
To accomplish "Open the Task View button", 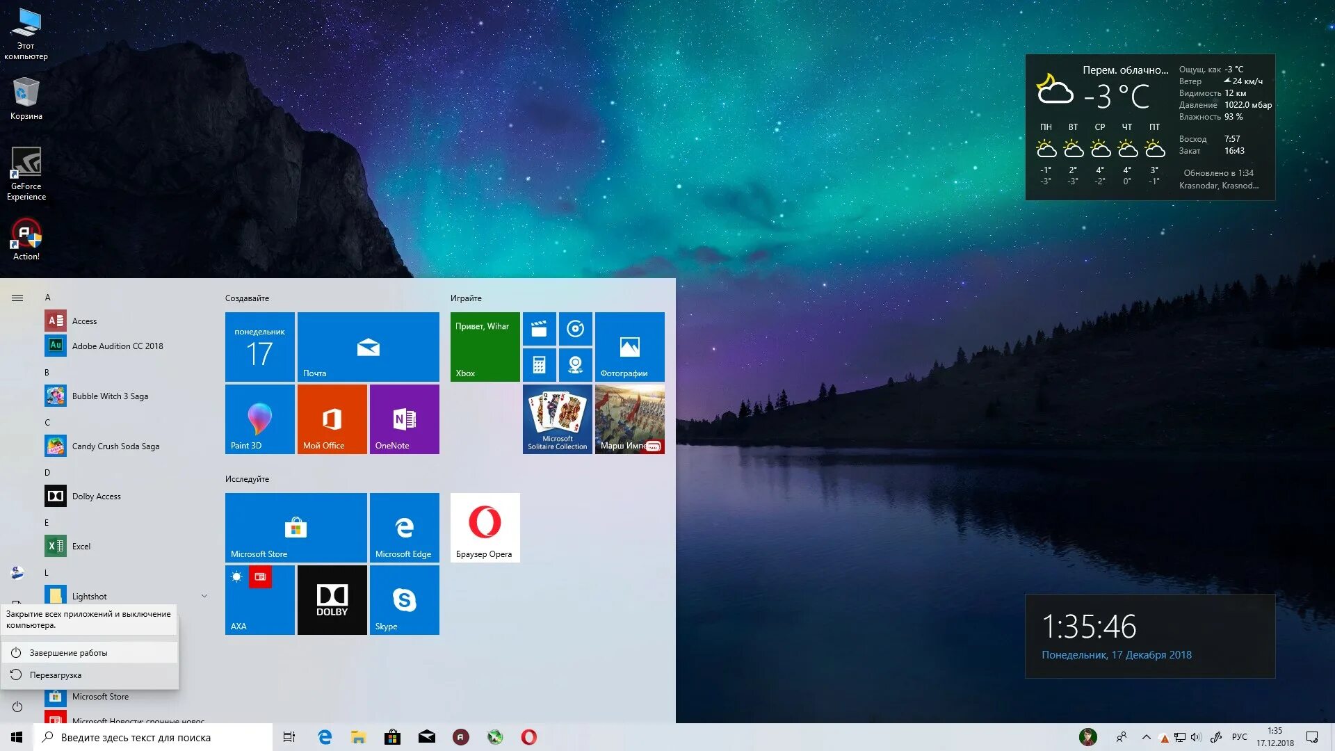I will point(289,737).
